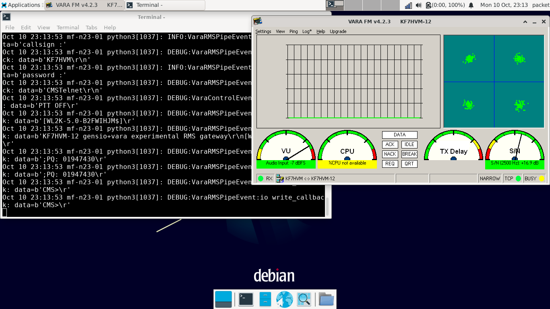The image size is (550, 309).
Task: Click the IDLE indicator box
Action: pos(409,144)
